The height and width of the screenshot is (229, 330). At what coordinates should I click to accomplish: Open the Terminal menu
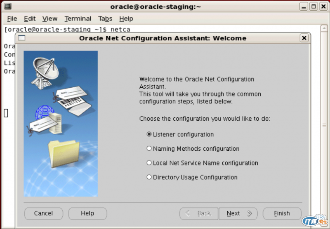pos(78,19)
